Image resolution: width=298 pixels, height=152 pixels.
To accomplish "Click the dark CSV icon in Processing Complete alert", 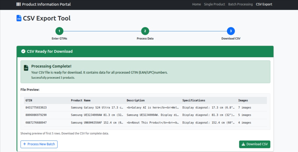I will 26,68.
